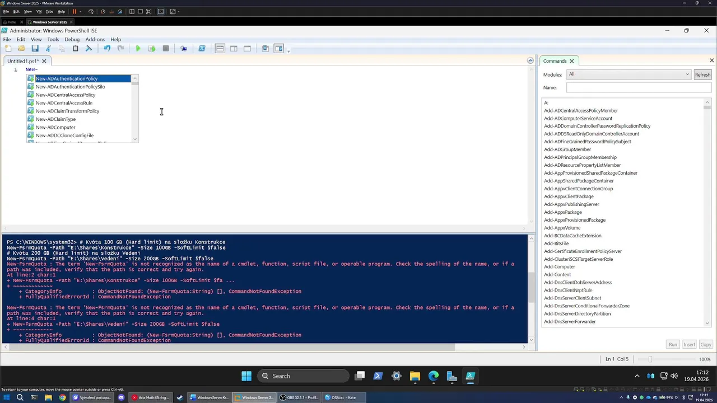Open the ISE Add-ons menu
Image resolution: width=717 pixels, height=403 pixels.
95,39
